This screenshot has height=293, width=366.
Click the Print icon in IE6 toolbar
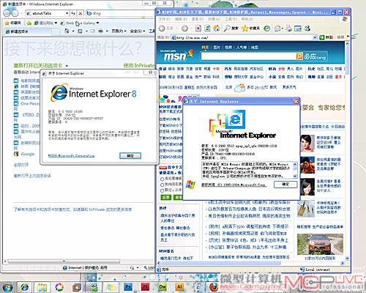tap(289, 29)
